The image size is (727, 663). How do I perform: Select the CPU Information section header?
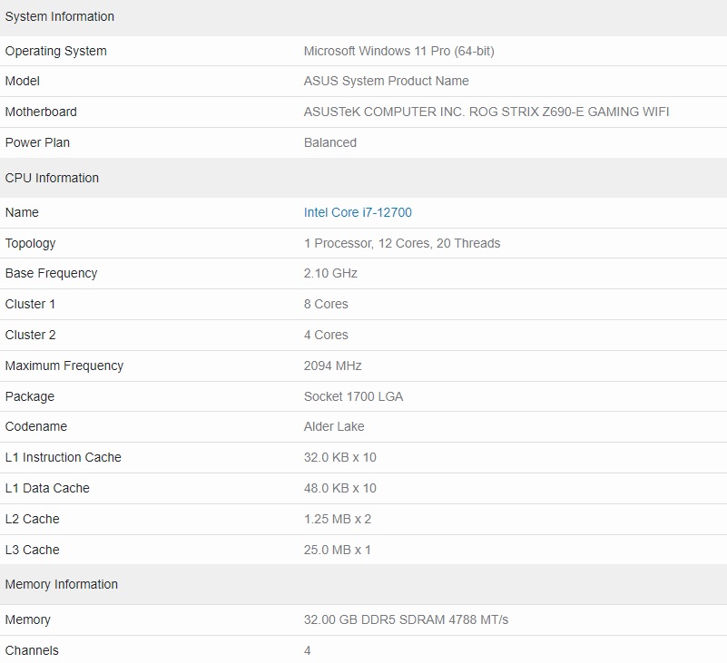(x=52, y=178)
